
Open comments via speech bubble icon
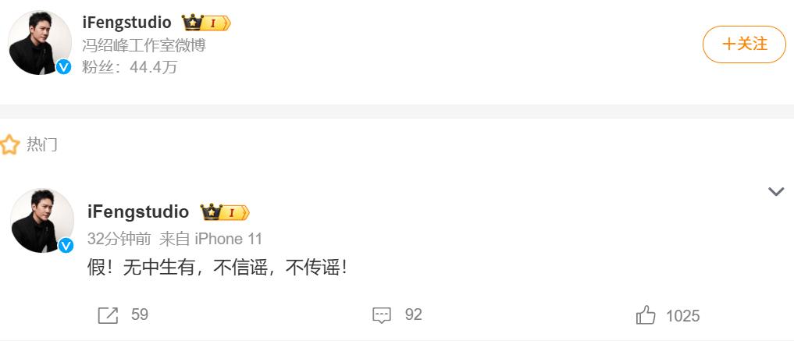381,315
